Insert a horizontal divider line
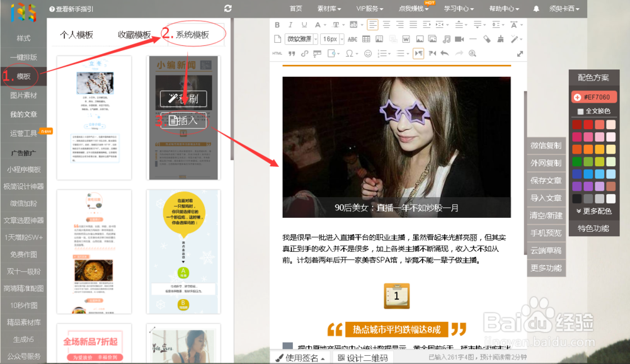Screen dimensions: 630x364 coord(473,39)
